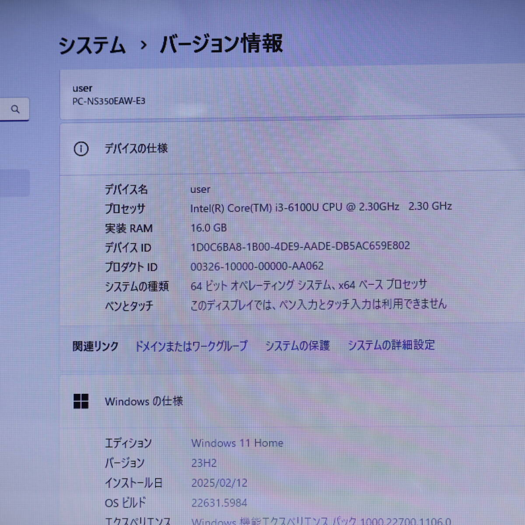Select the 16.0 GB RAM value
The width and height of the screenshot is (525, 525).
209,227
